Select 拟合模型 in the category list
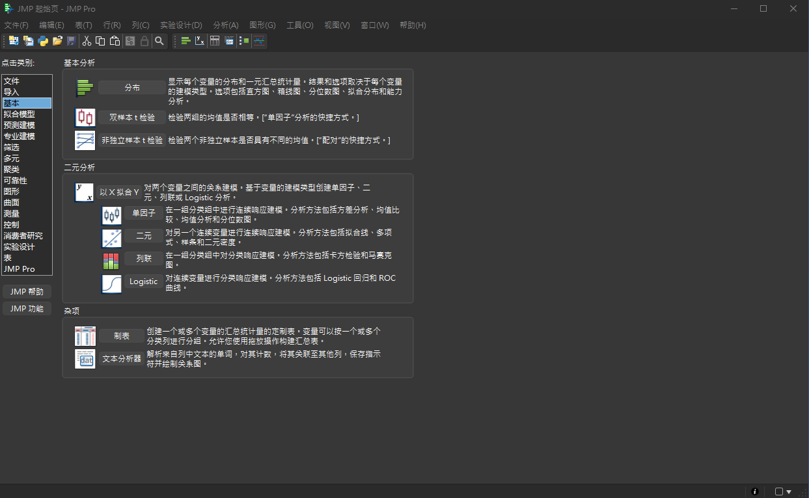The height and width of the screenshot is (498, 809). 27,114
